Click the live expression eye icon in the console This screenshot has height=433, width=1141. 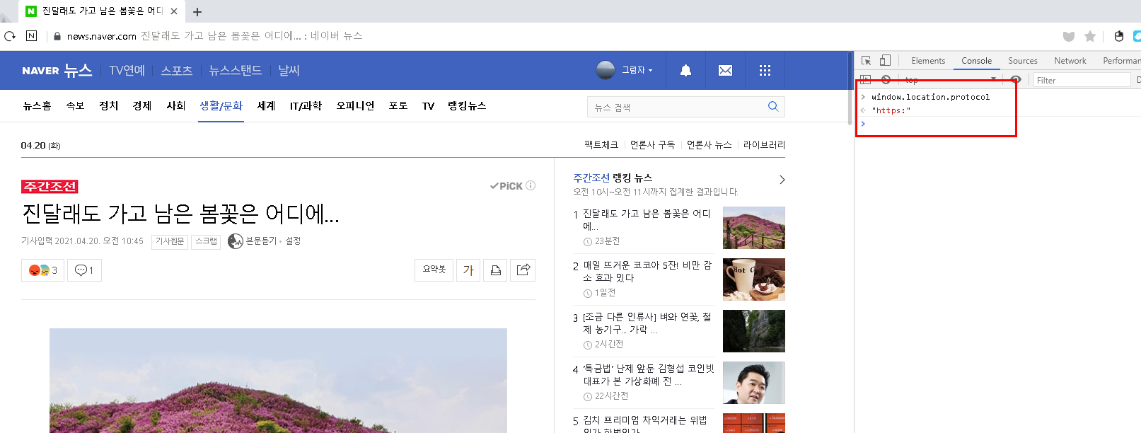1016,80
